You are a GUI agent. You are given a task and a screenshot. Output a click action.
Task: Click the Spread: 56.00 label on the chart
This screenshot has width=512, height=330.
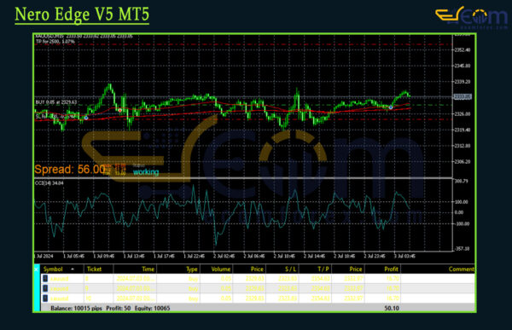(70, 170)
